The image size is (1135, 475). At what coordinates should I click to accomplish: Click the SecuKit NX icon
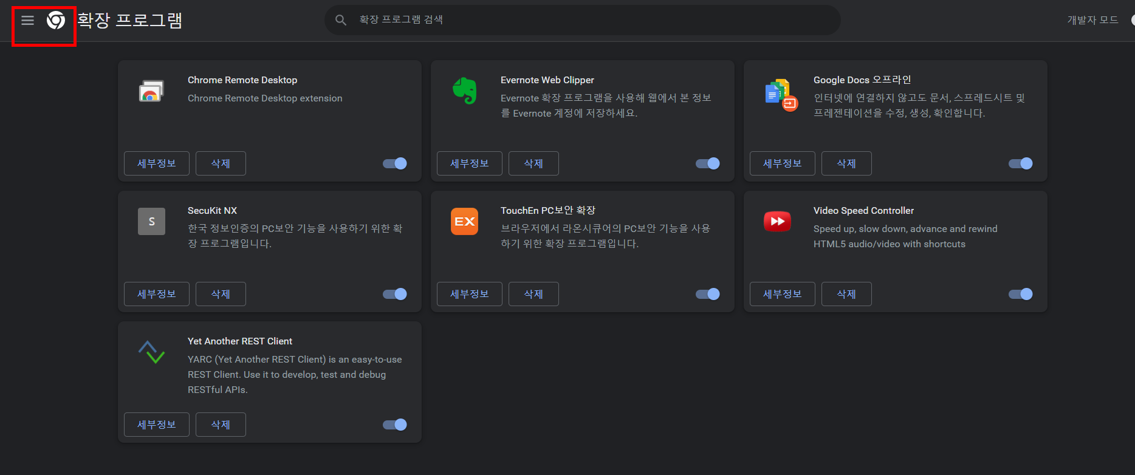[x=152, y=222]
